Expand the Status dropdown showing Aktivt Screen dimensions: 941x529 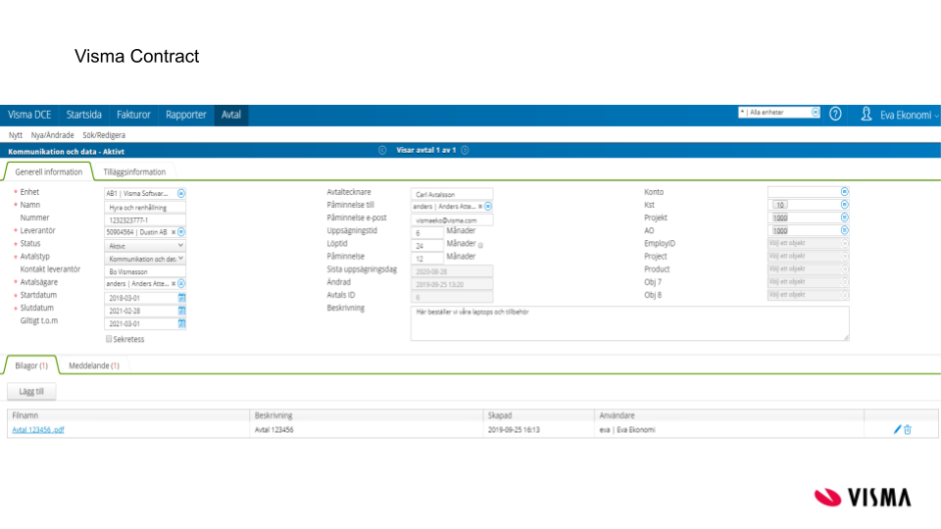click(145, 245)
